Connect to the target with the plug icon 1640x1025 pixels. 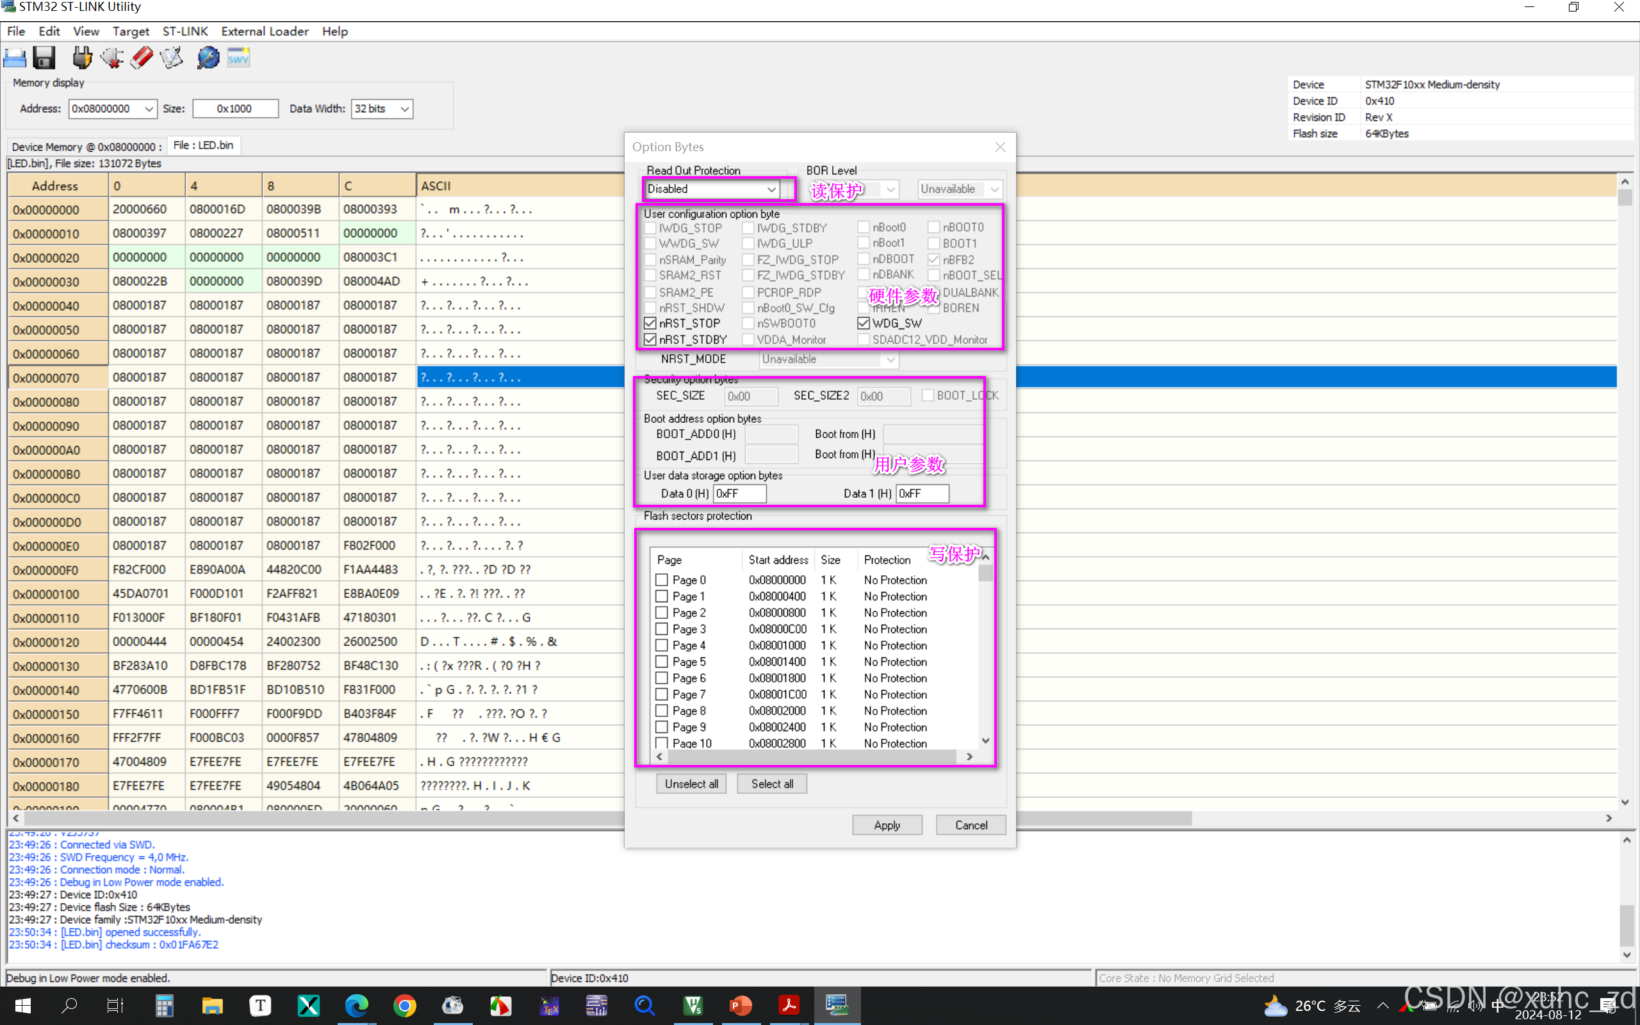(x=83, y=58)
